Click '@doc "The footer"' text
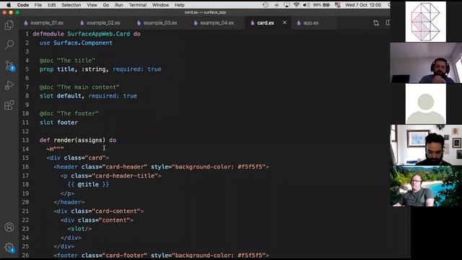This screenshot has width=462, height=260. [x=69, y=113]
